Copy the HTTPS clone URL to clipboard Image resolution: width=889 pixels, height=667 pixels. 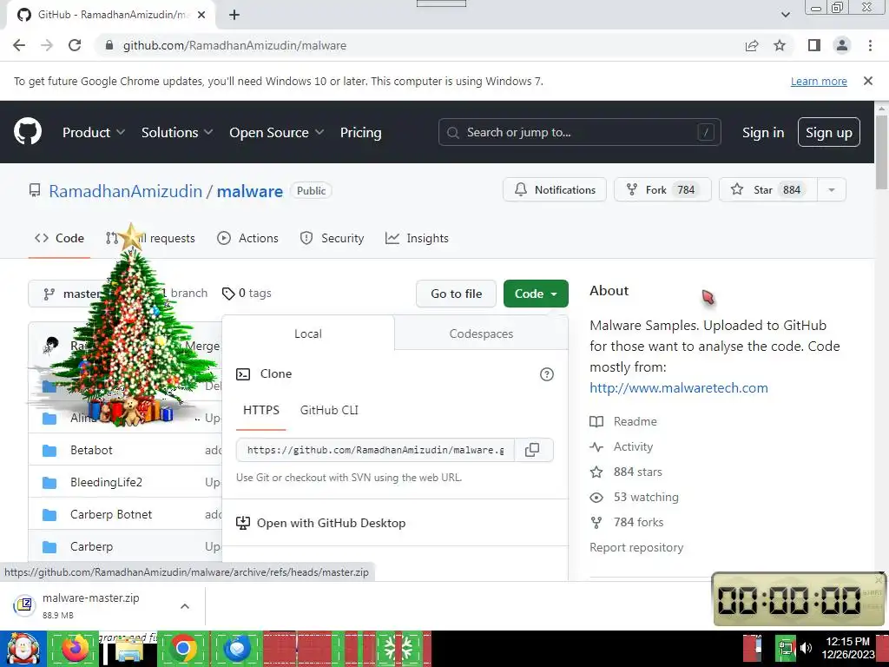[532, 450]
